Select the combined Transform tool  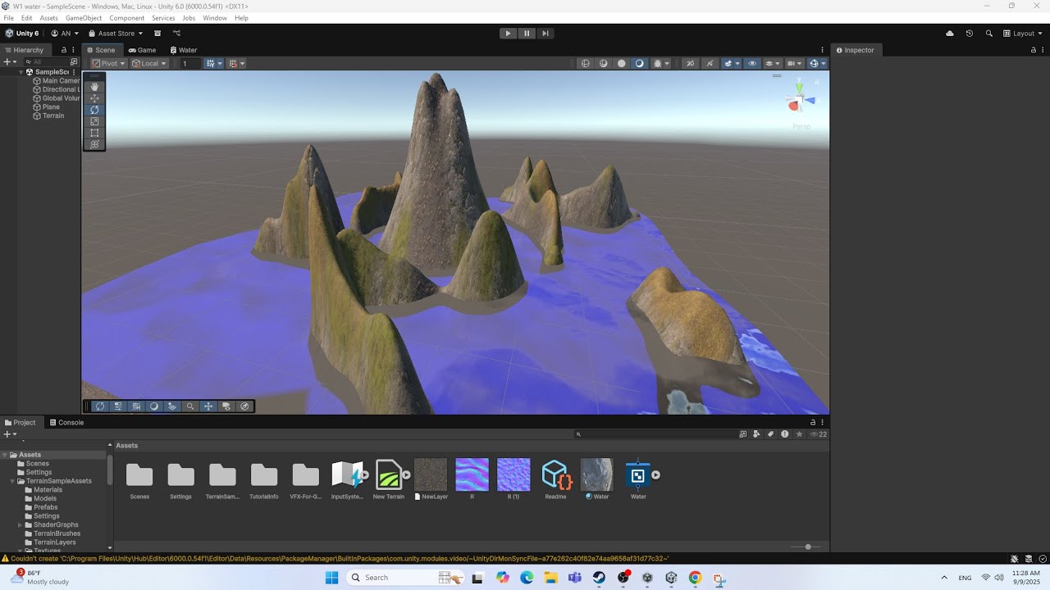[94, 144]
